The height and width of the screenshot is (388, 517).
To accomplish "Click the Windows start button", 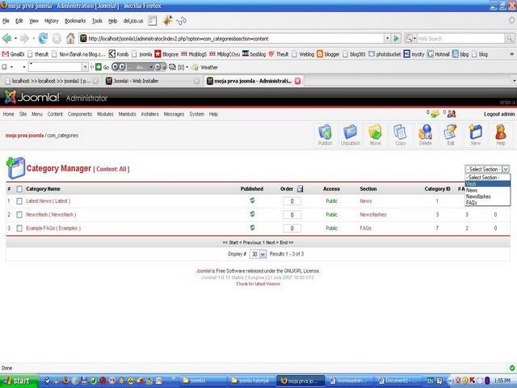I will tap(19, 381).
